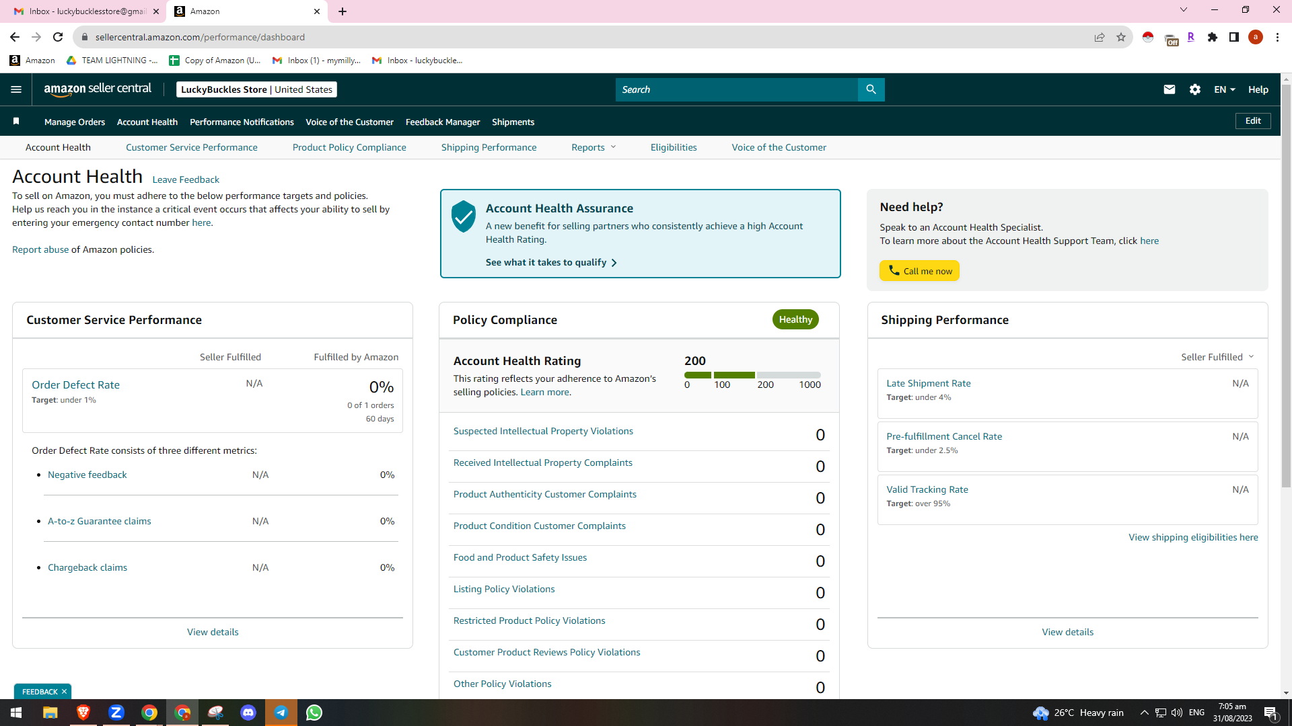The height and width of the screenshot is (726, 1292).
Task: Open File Explorer from the taskbar
Action: tap(50, 713)
